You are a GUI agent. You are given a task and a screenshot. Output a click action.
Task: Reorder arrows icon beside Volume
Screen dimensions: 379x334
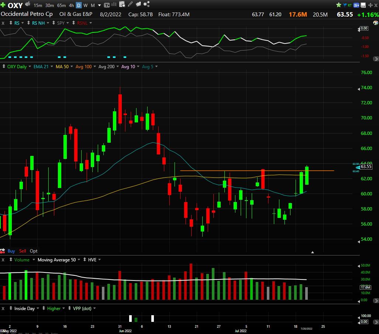(x=11, y=260)
